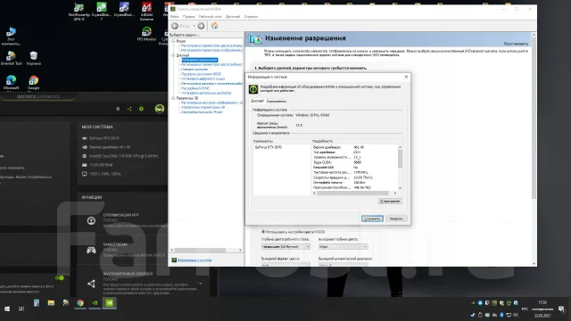Open the Этот компьютер desktop icon
571x321 pixels.
(11, 37)
